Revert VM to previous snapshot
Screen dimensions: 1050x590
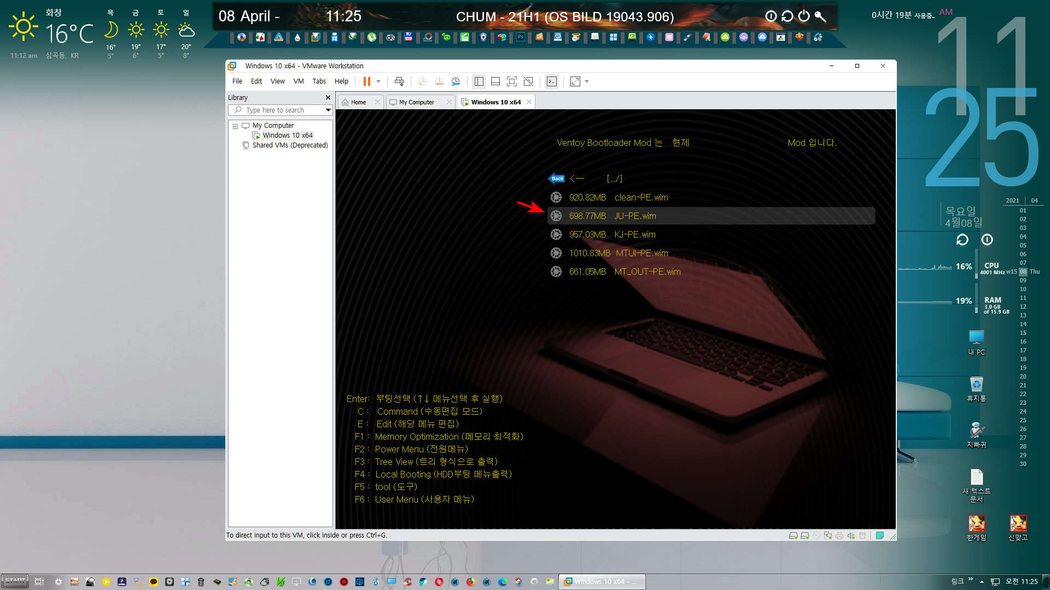[439, 81]
